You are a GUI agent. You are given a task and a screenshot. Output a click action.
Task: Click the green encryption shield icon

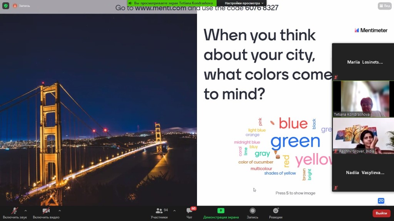coord(6,5)
